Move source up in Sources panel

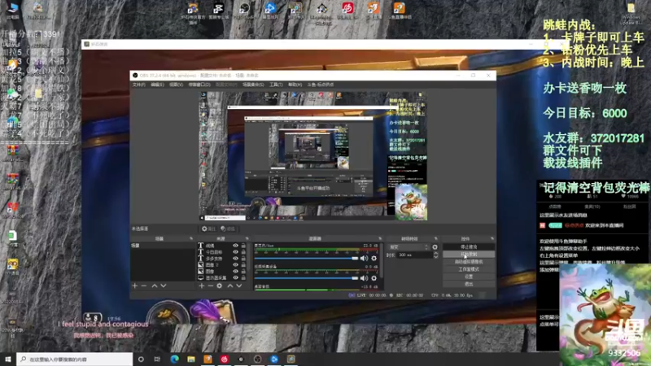click(x=230, y=286)
